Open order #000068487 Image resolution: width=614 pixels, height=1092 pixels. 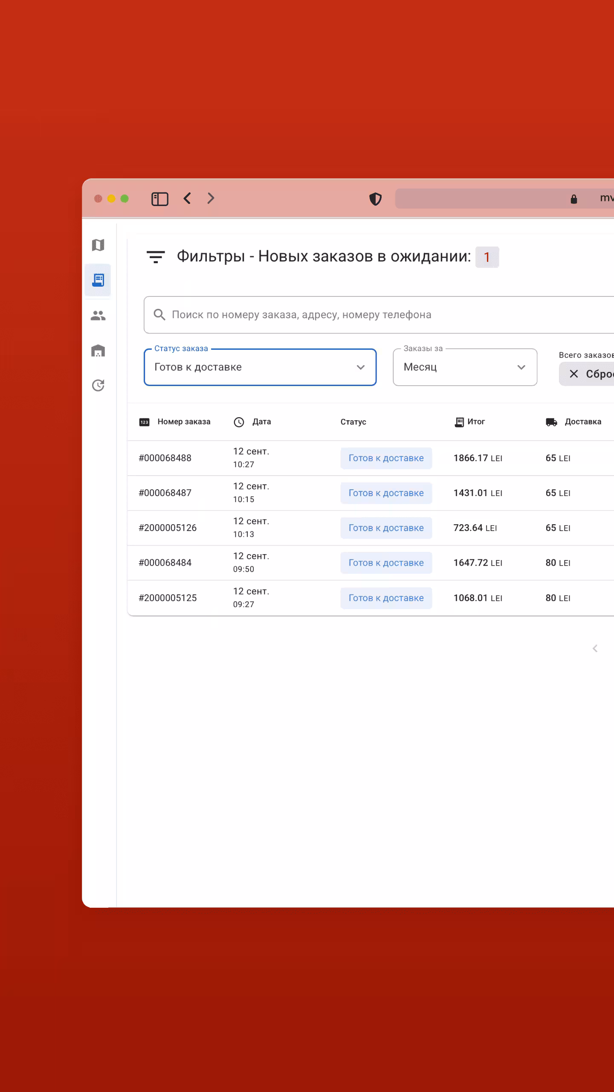click(165, 493)
